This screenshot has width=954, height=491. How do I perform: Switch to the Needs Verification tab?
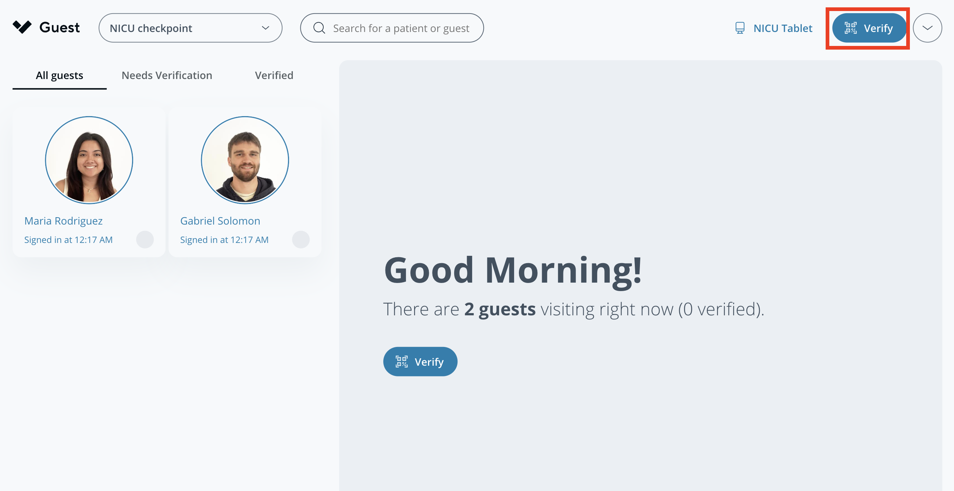pyautogui.click(x=167, y=75)
